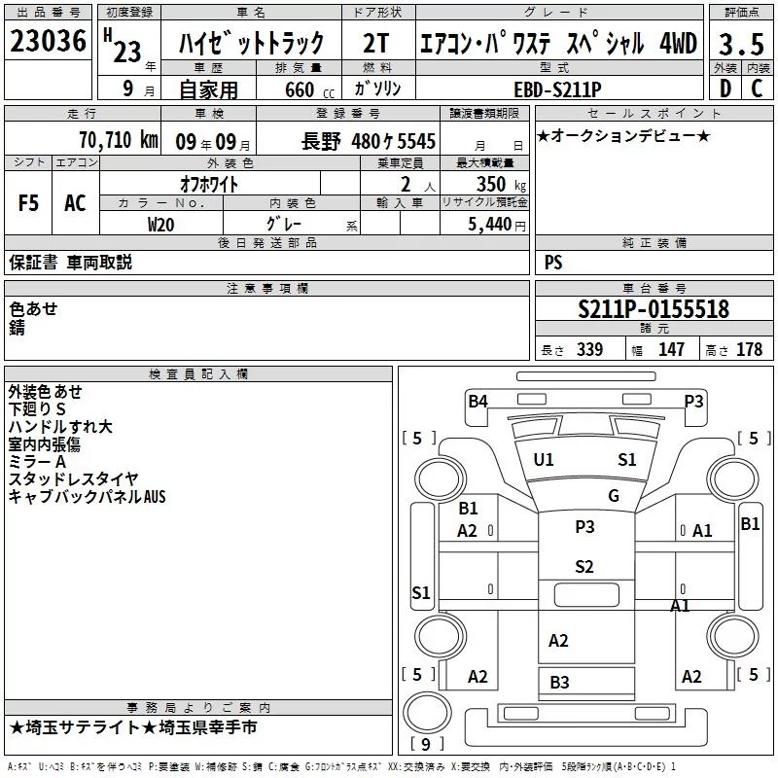
Task: Select 保証書 車両取説 in later-shipped parts
Action: (x=70, y=263)
